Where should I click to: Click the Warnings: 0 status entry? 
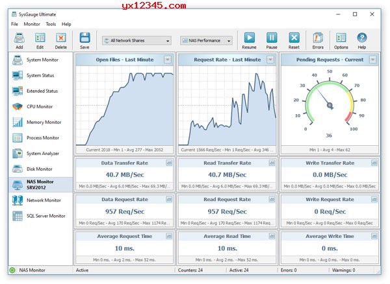tap(343, 270)
